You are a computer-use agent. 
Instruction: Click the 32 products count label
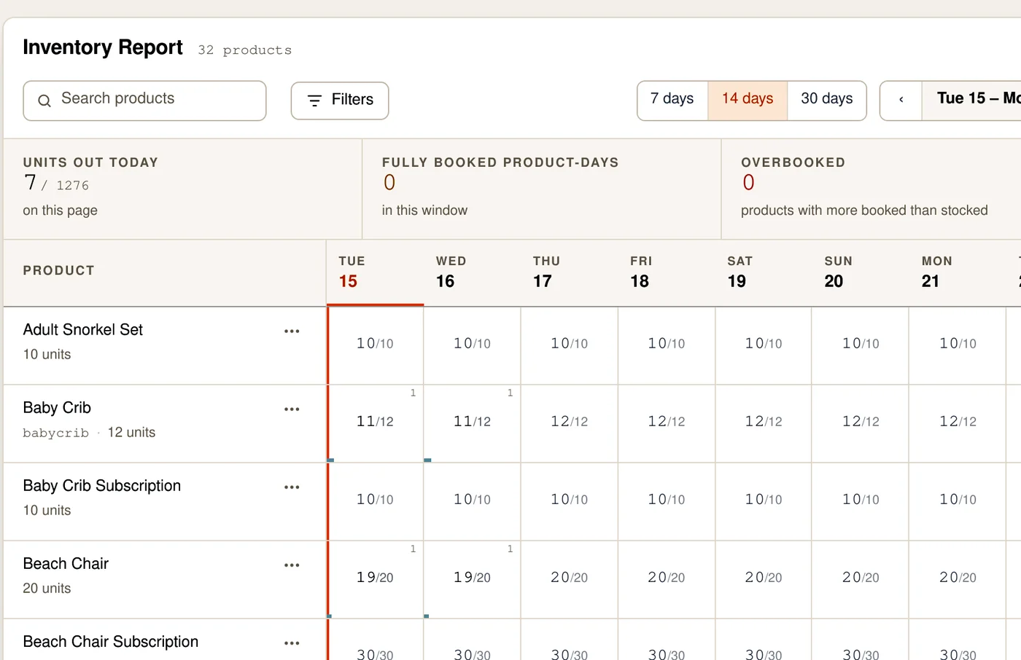[245, 50]
